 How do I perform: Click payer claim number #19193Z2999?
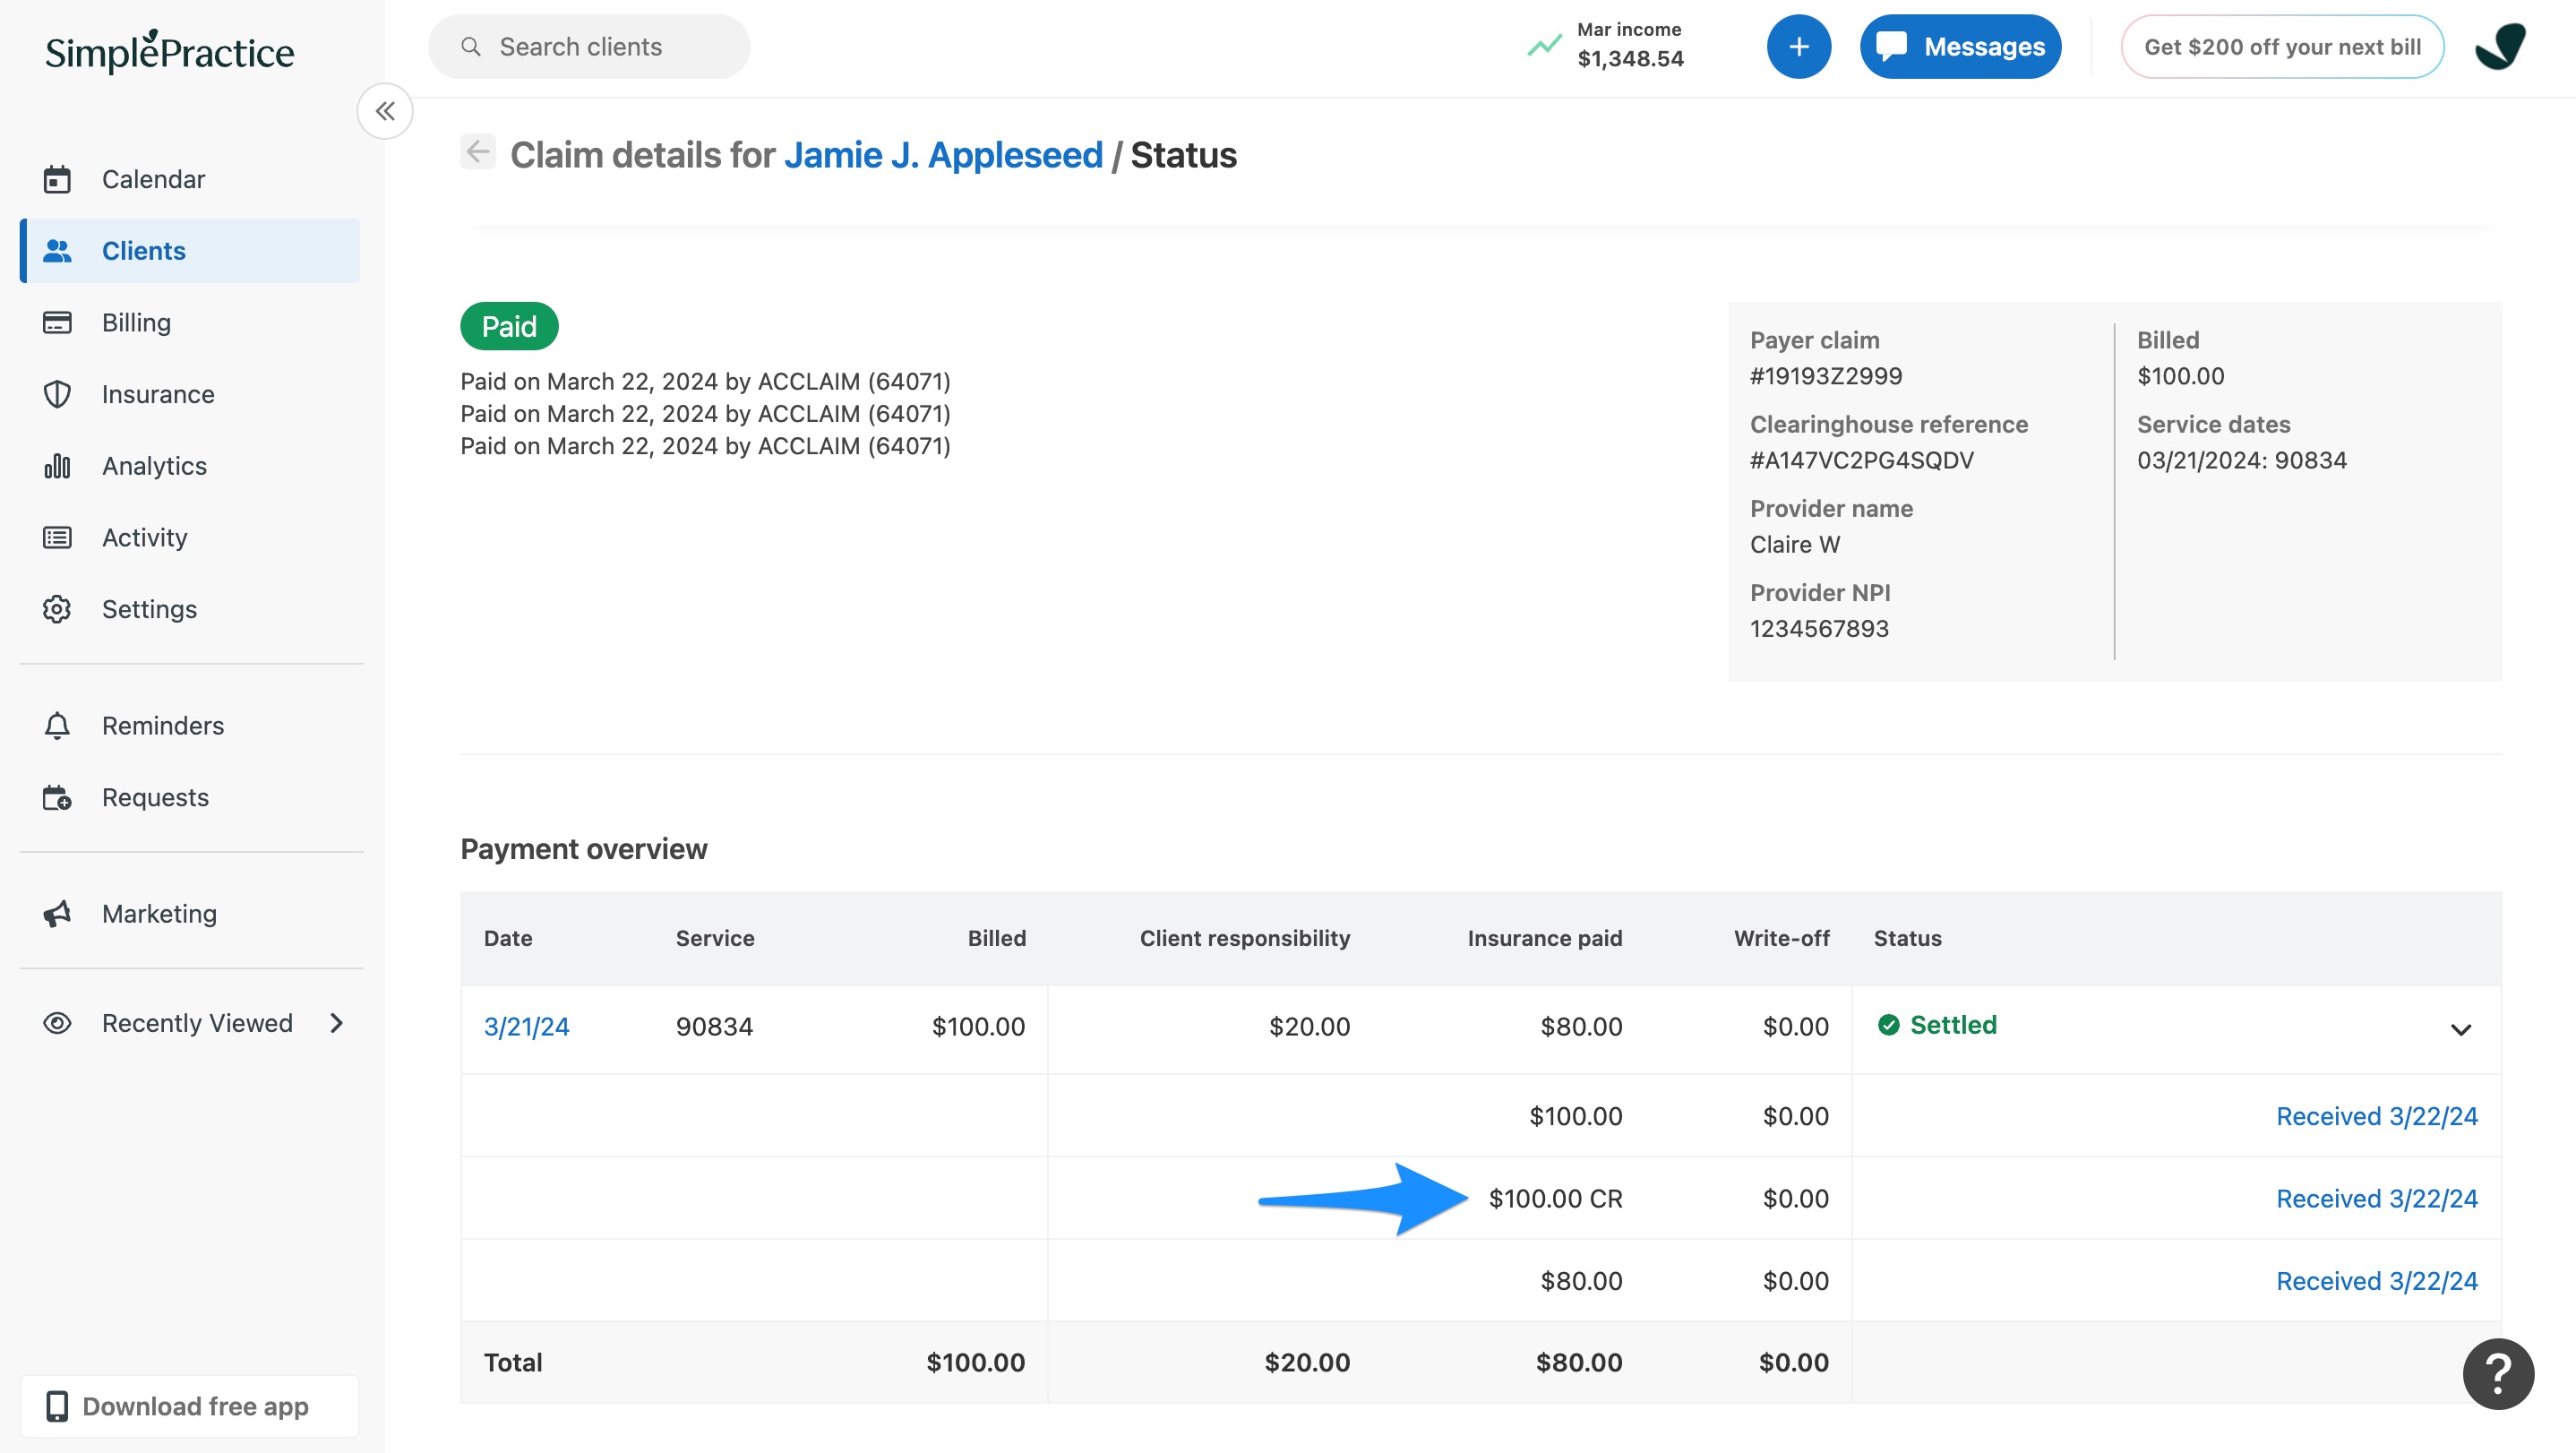(1826, 376)
